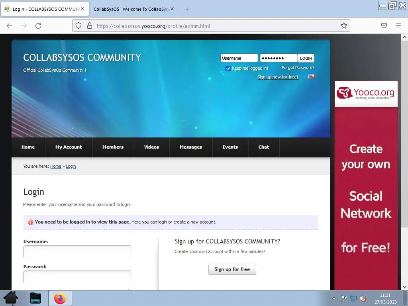Image resolution: width=408 pixels, height=306 pixels.
Task: View site security via the padlock icon
Action: tap(90, 25)
